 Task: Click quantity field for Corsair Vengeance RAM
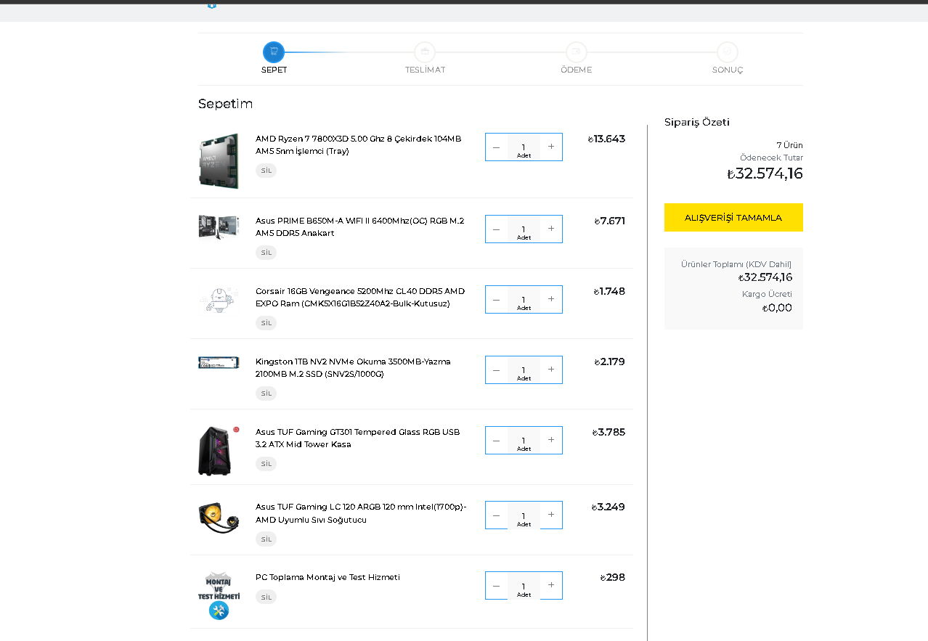[x=524, y=299]
